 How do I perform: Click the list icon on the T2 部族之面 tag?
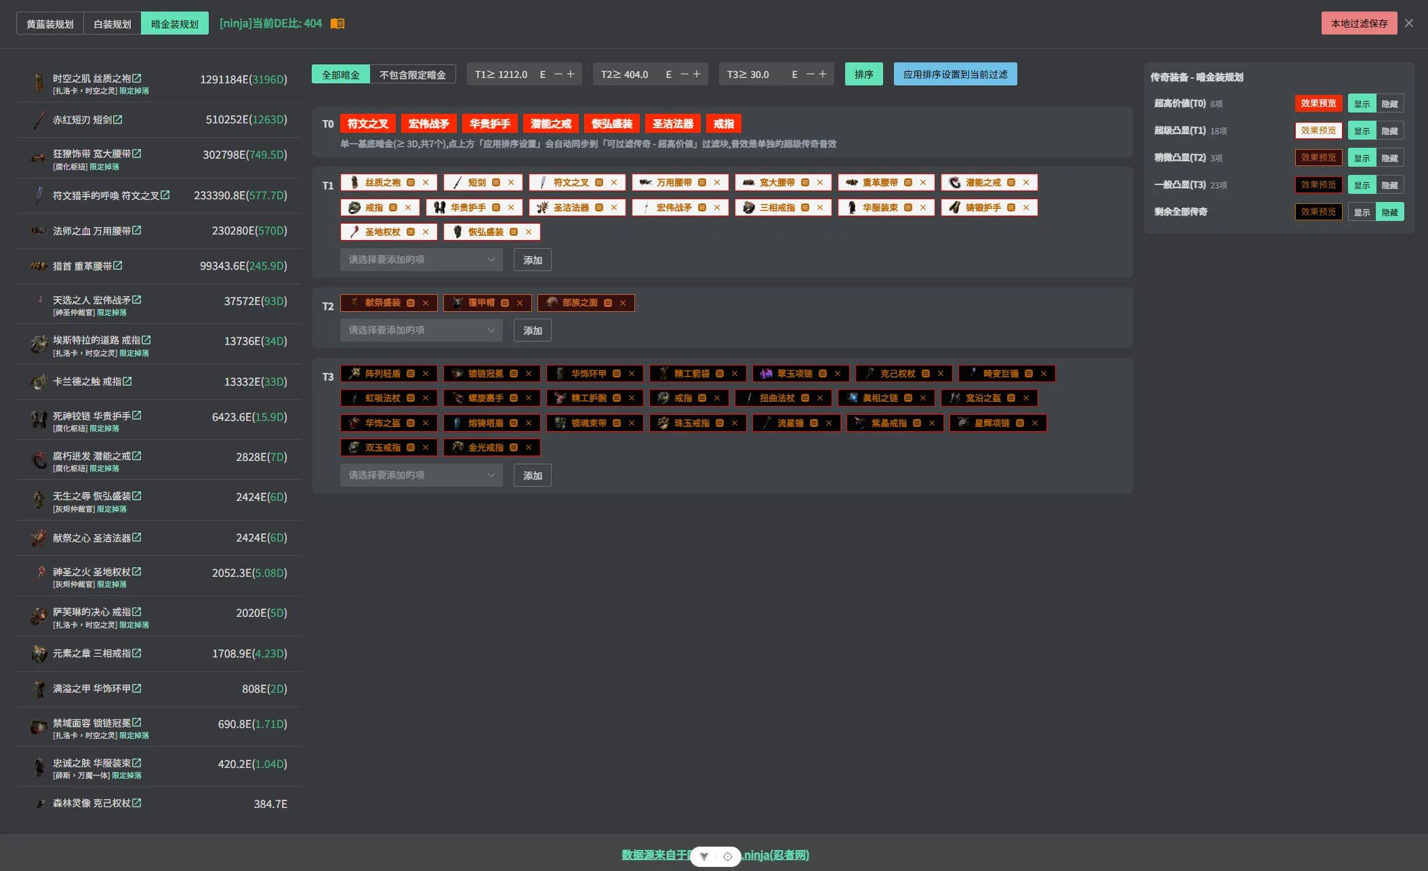pyautogui.click(x=608, y=303)
